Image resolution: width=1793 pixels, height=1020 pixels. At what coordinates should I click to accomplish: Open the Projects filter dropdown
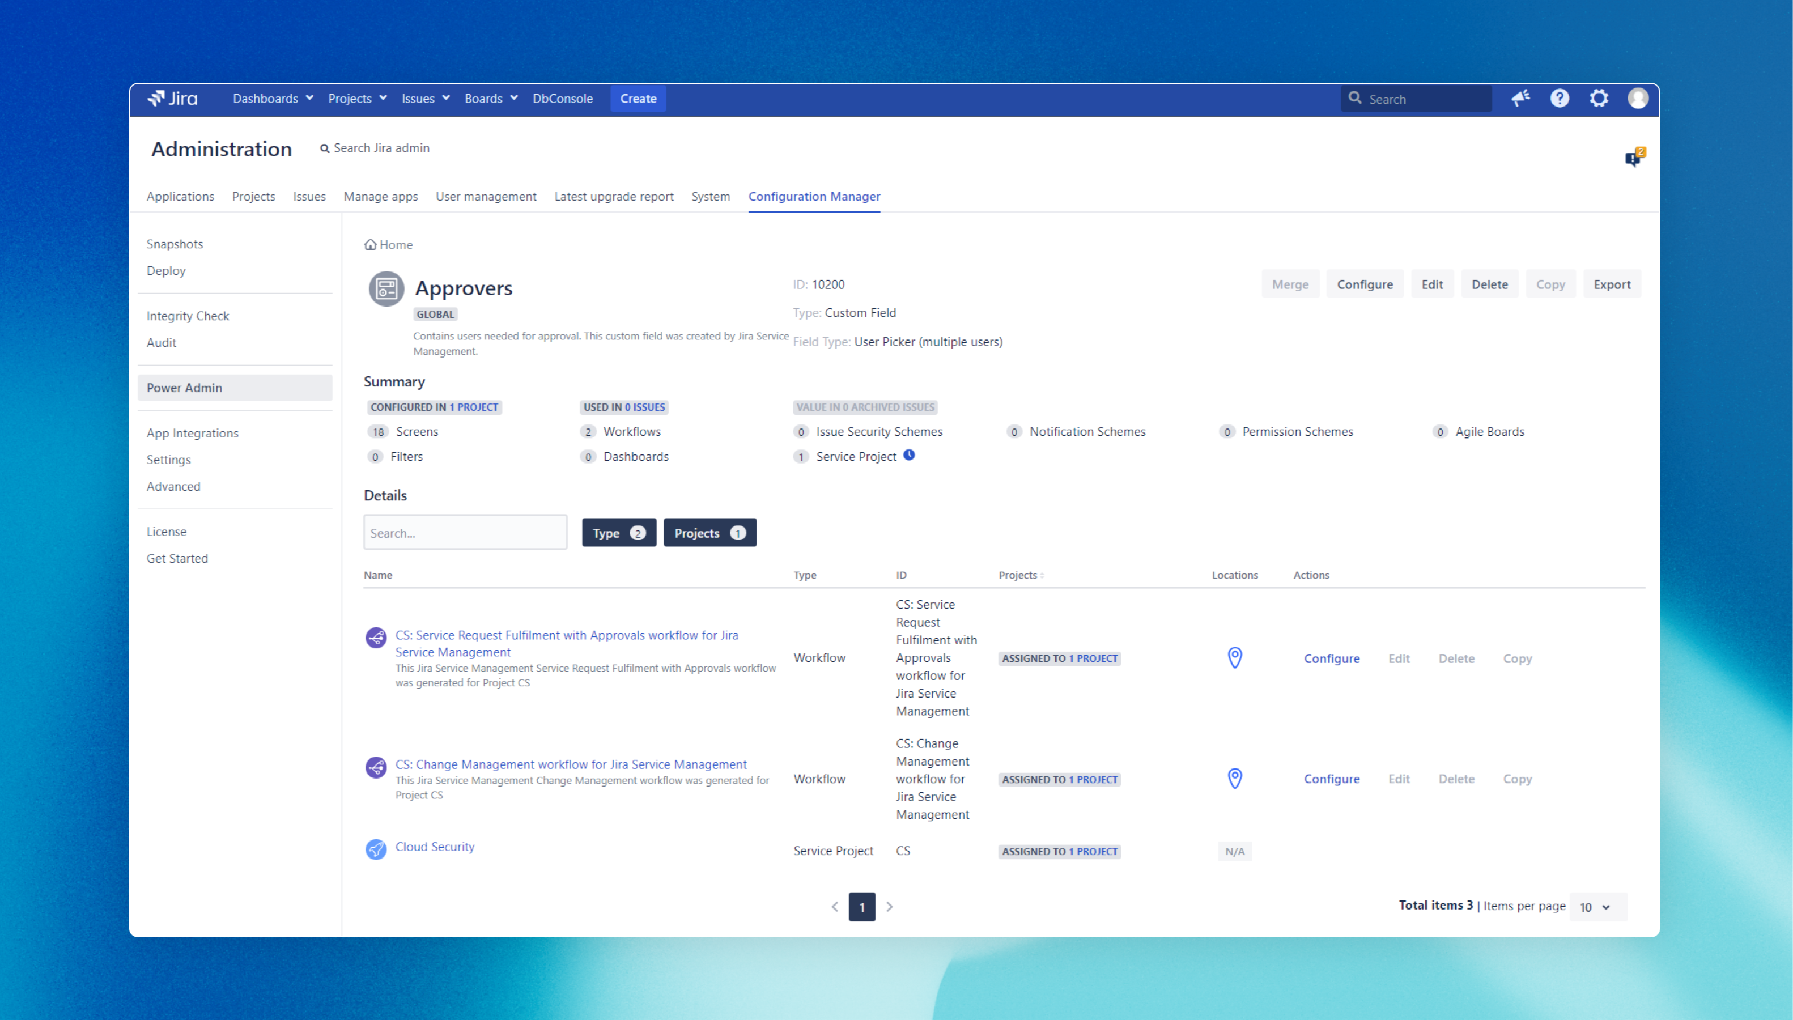pyautogui.click(x=709, y=533)
